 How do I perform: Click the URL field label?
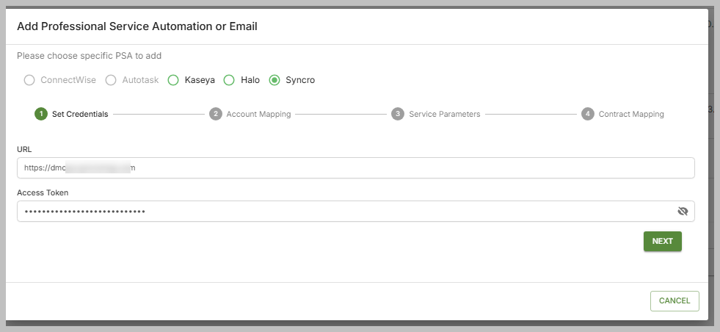pos(24,149)
